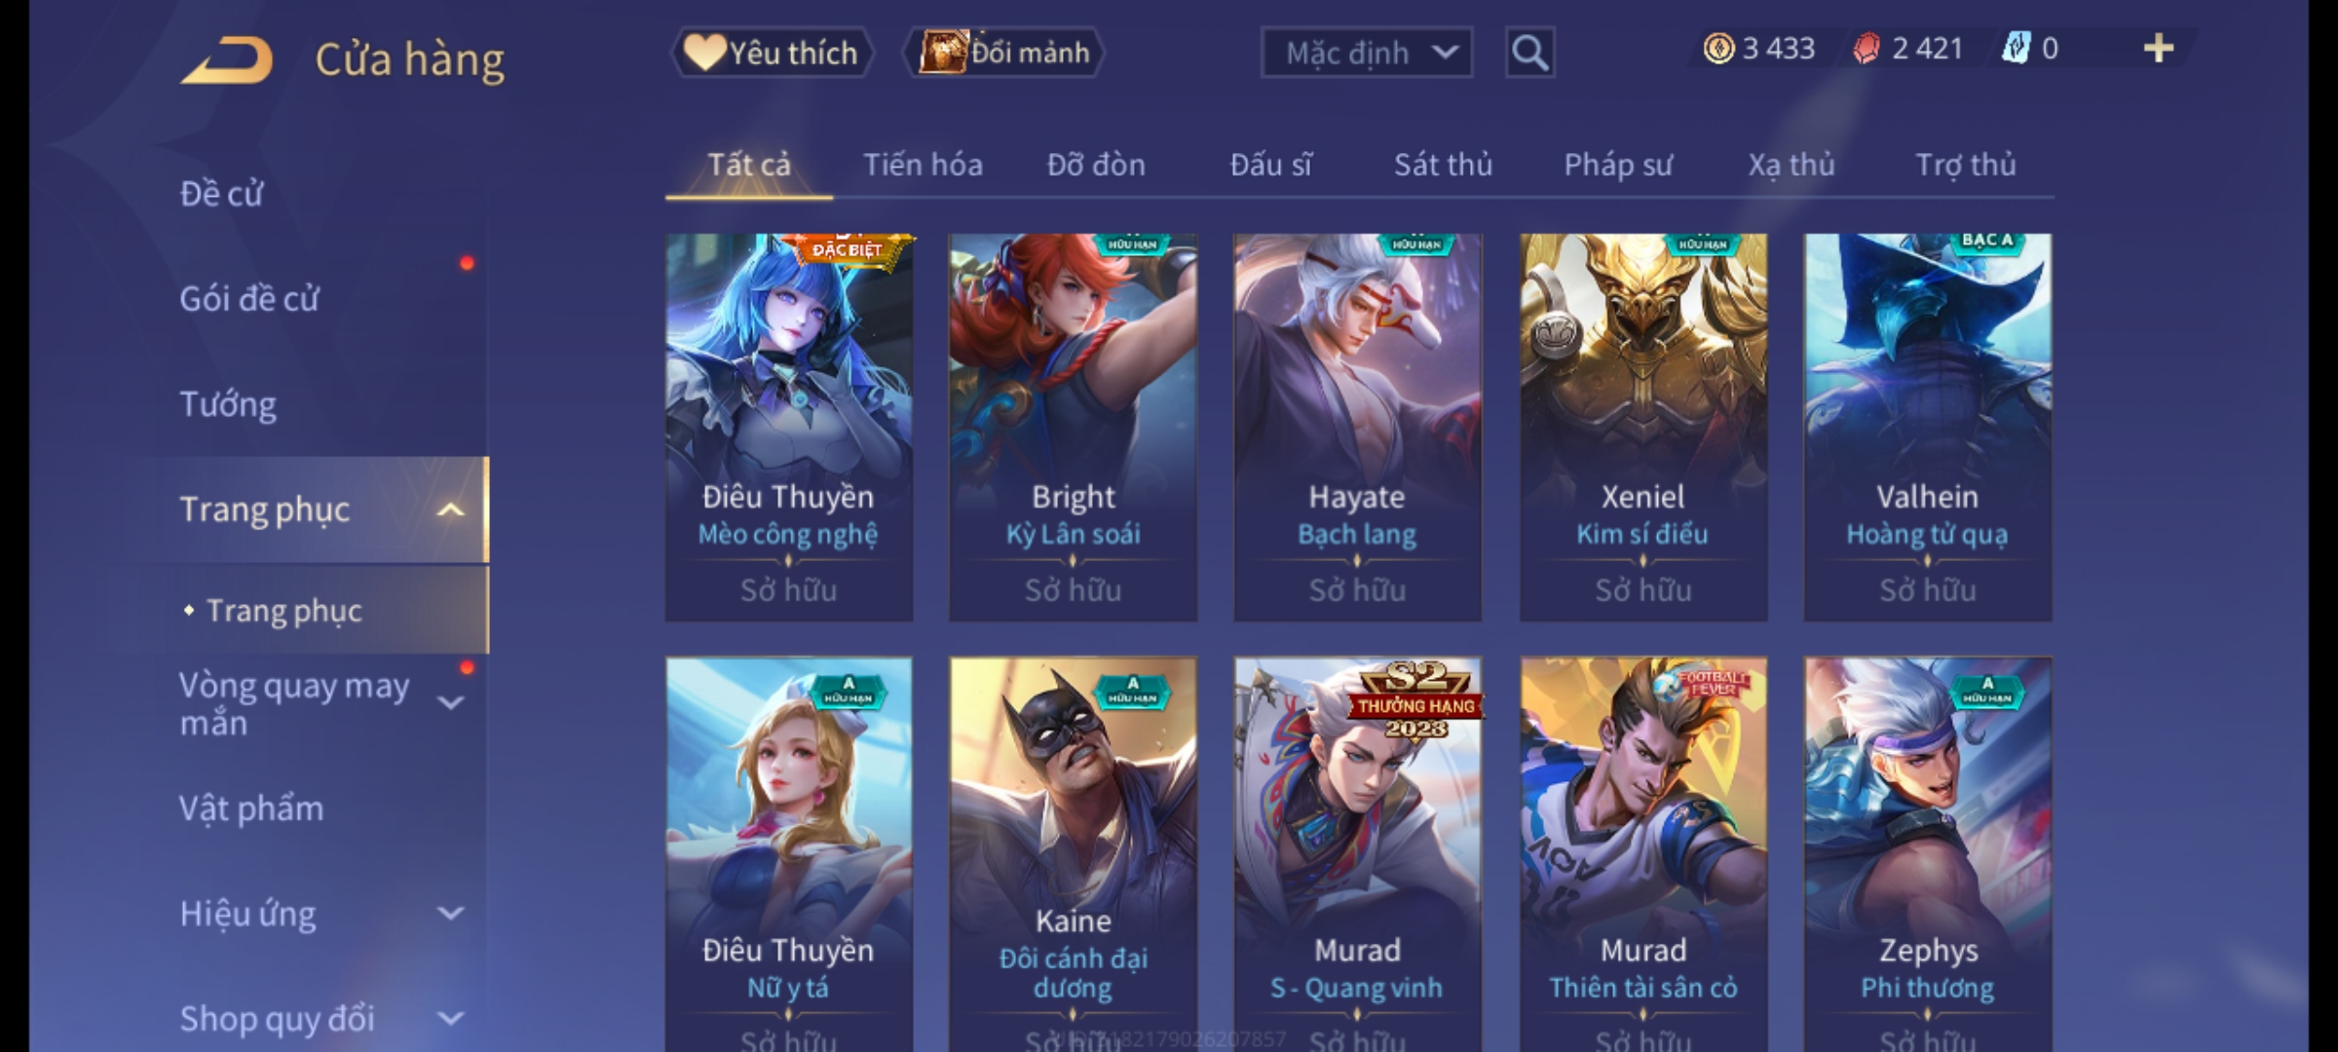Tap the gold coin balance icon
The width and height of the screenshot is (2338, 1052).
(1718, 49)
